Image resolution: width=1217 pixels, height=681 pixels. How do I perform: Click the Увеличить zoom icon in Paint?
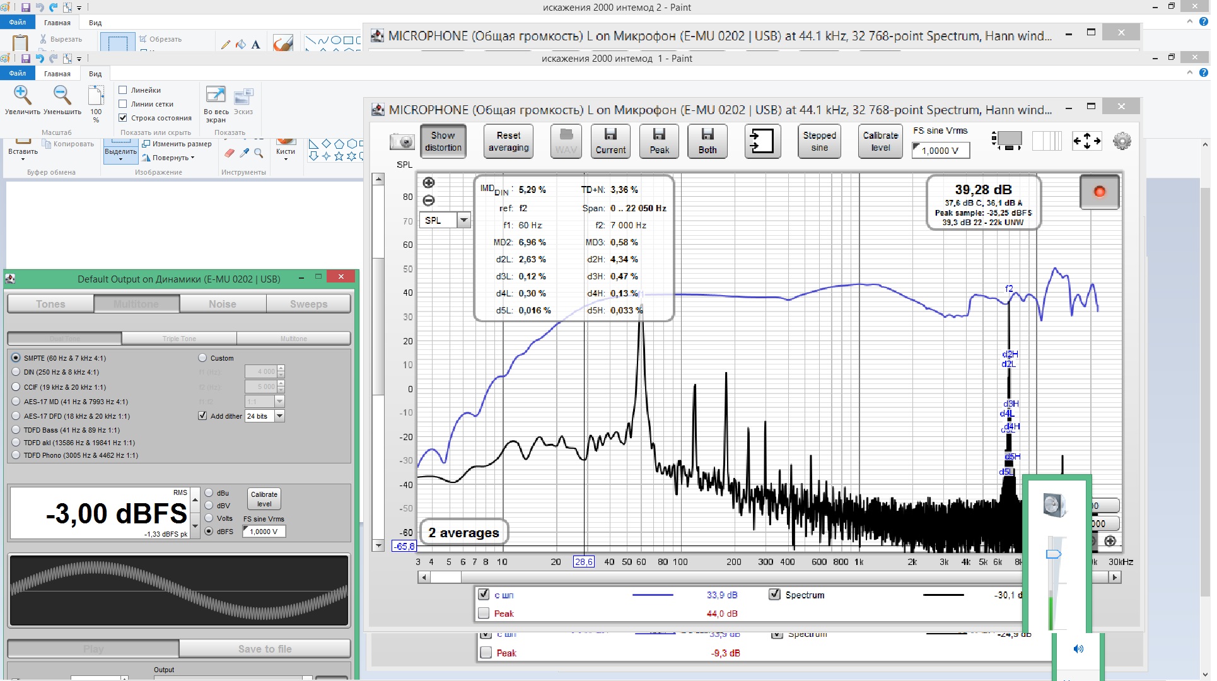pyautogui.click(x=22, y=96)
